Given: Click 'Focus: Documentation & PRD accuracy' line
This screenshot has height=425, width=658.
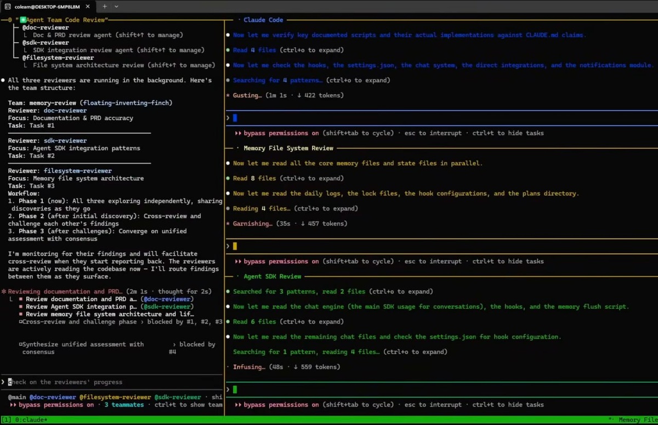Looking at the screenshot, I should tap(70, 118).
